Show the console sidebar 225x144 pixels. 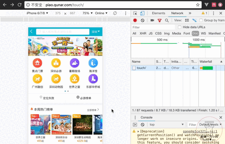point(135,125)
